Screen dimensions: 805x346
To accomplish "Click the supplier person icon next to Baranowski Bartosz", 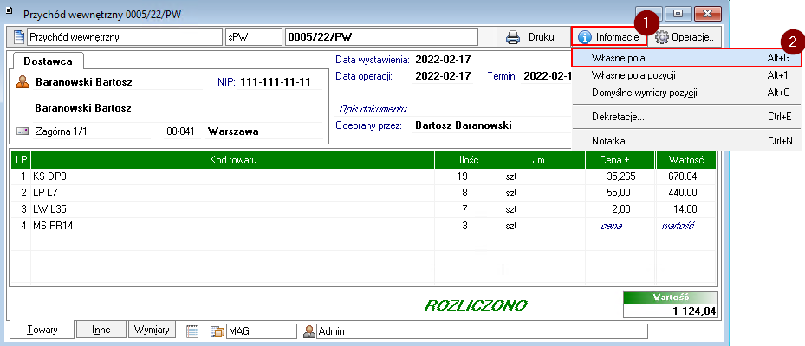I will [x=23, y=82].
